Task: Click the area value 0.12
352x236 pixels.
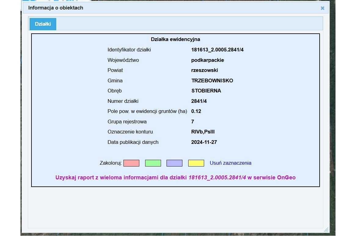Action: point(196,111)
